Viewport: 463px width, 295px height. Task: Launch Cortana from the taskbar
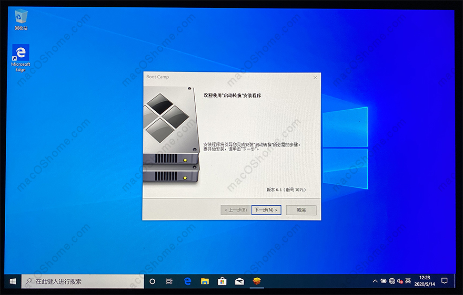point(153,281)
